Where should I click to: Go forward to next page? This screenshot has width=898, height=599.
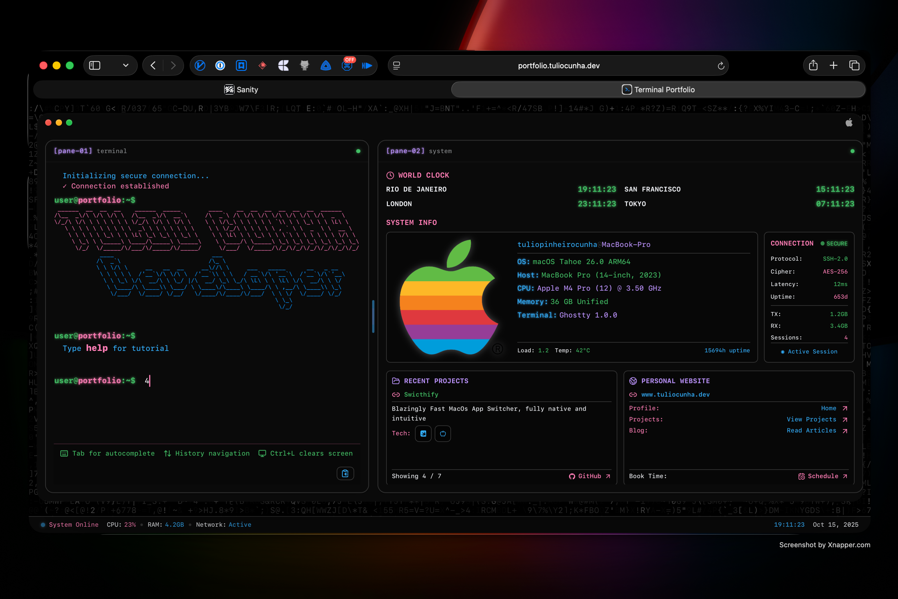tap(173, 66)
